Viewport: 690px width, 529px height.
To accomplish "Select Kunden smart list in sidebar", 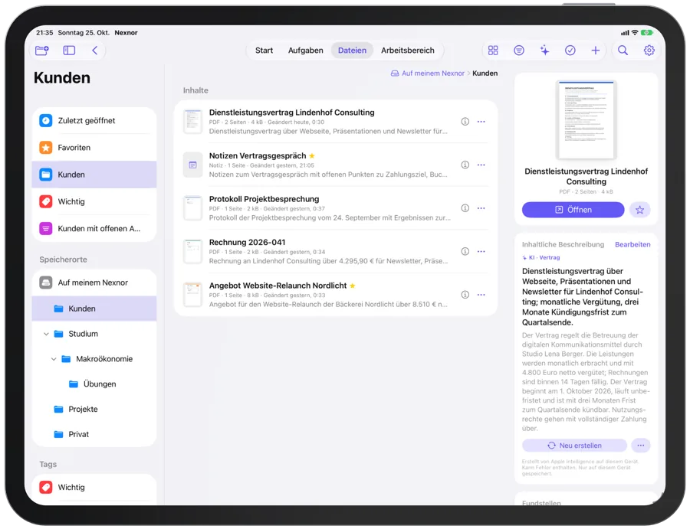I will click(94, 175).
